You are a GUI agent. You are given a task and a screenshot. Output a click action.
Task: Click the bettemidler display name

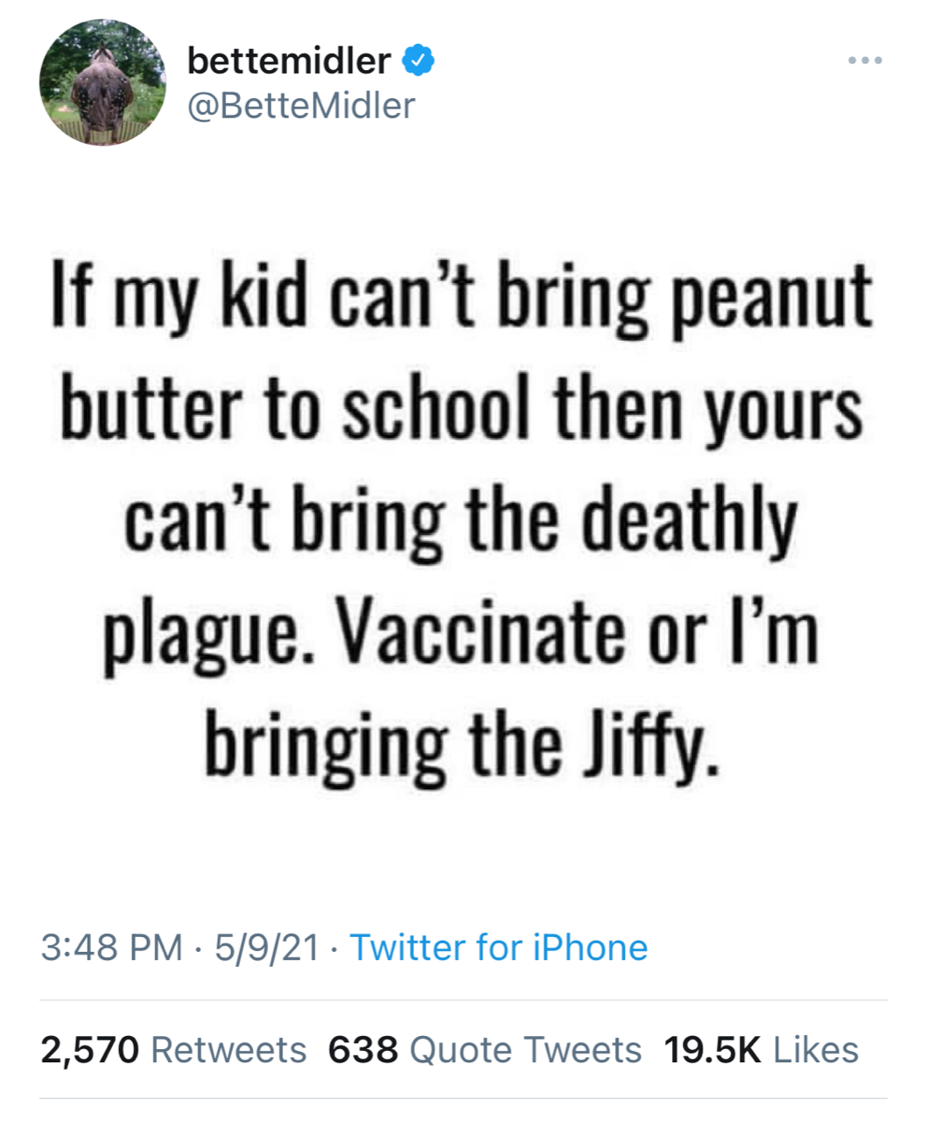coord(289,61)
